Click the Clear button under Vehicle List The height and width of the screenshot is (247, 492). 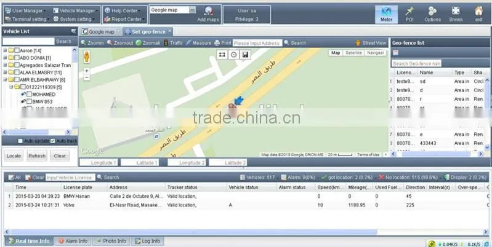[x=60, y=155]
